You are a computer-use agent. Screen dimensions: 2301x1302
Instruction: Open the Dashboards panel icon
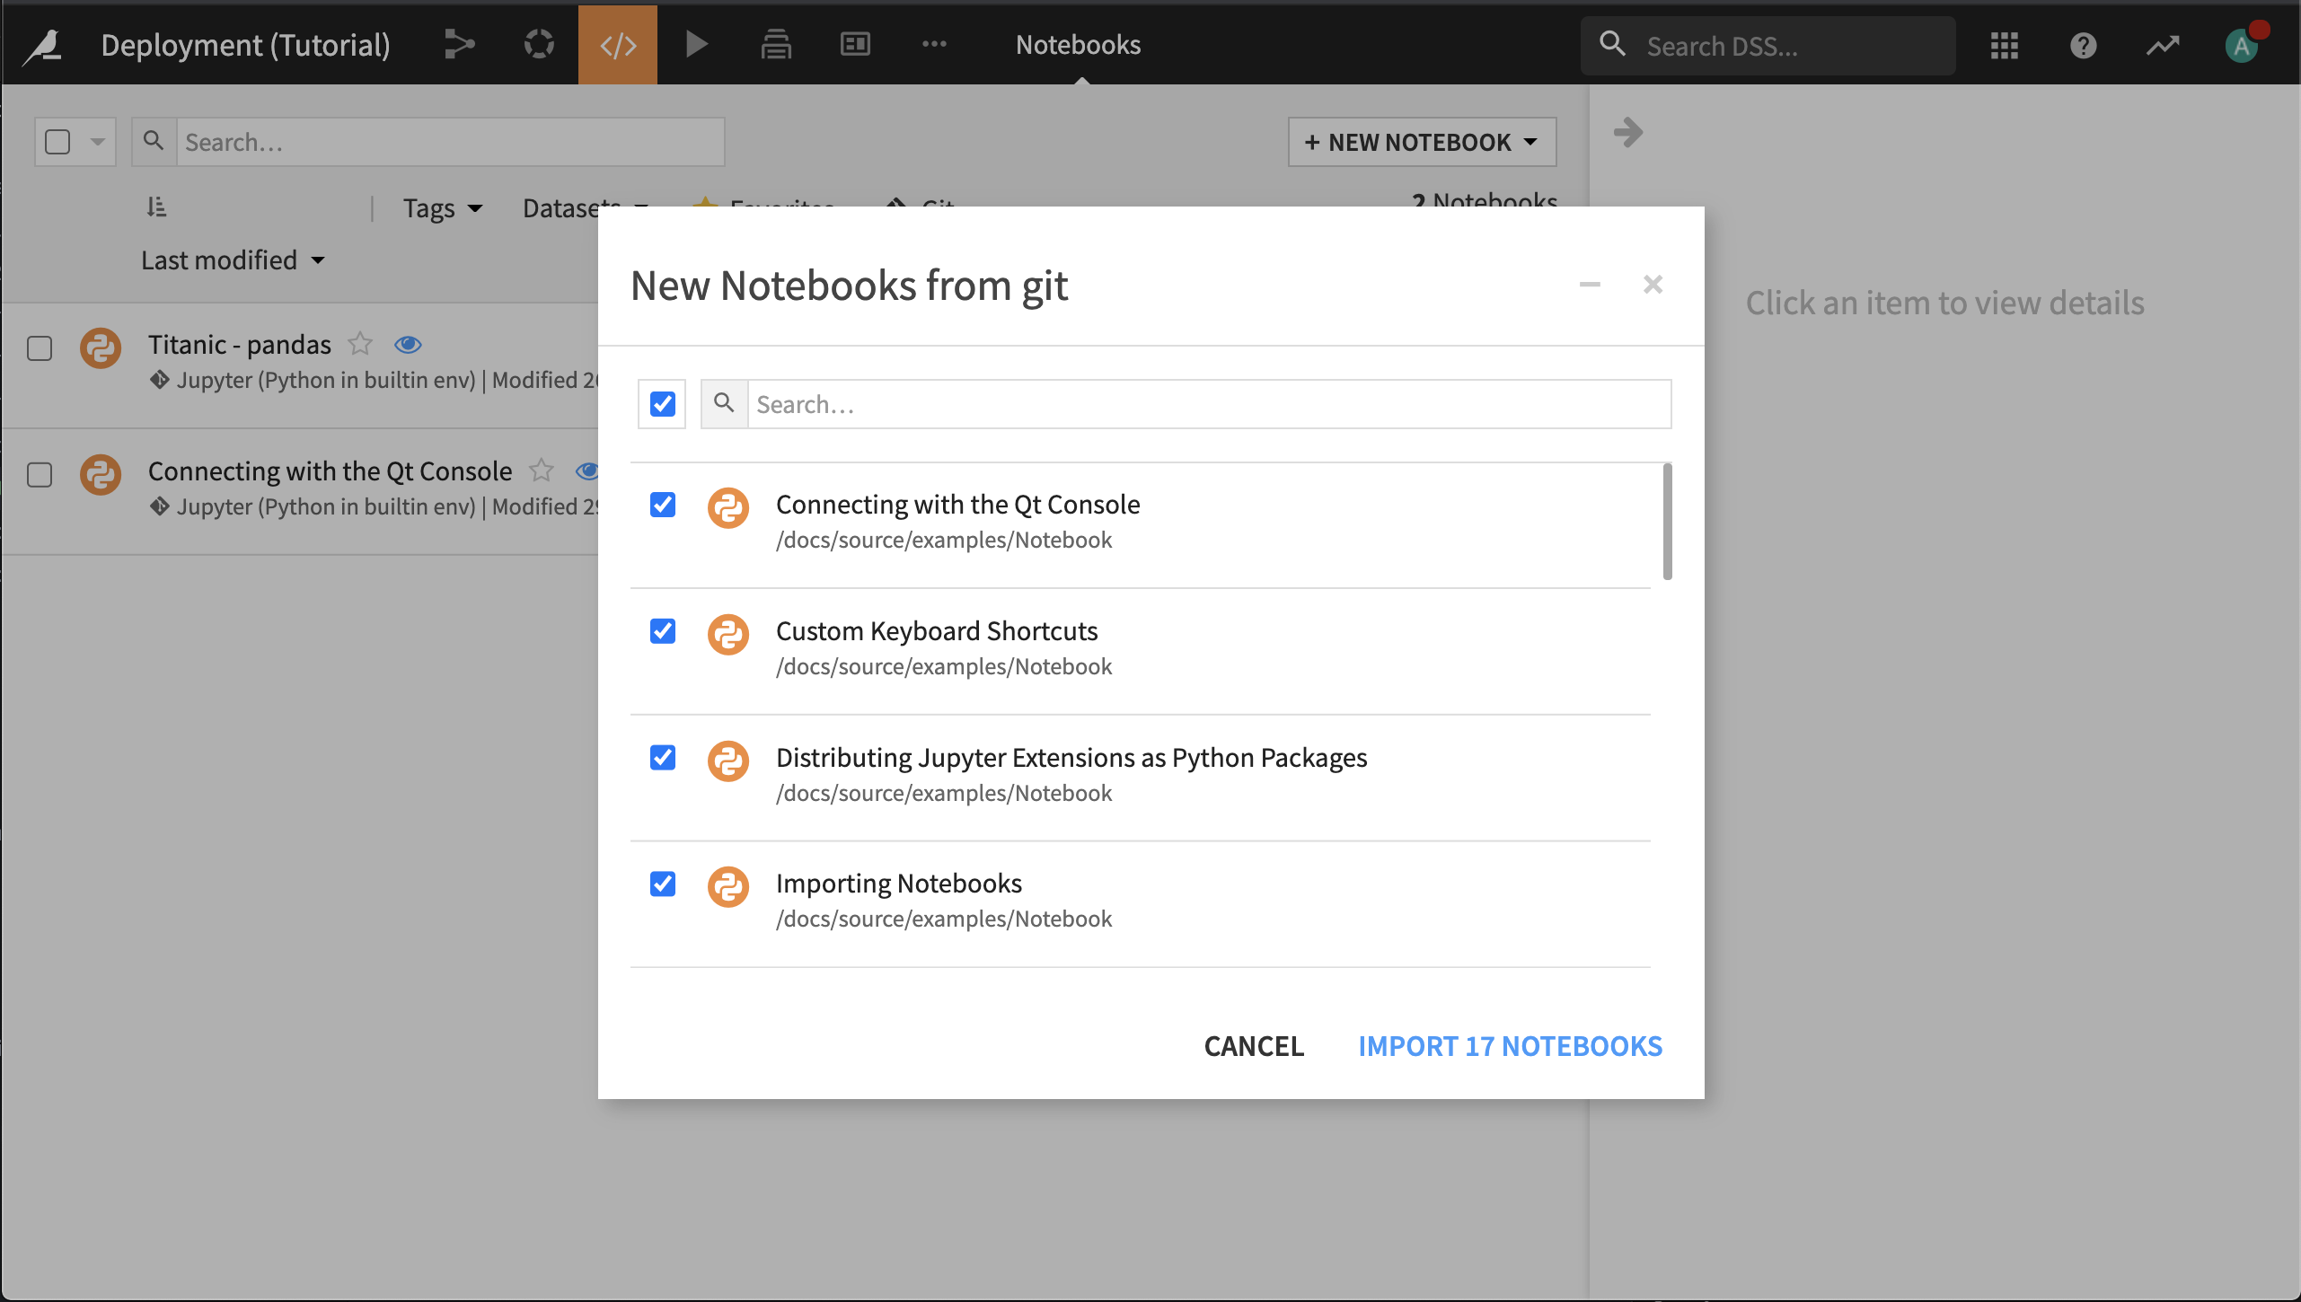pos(854,44)
